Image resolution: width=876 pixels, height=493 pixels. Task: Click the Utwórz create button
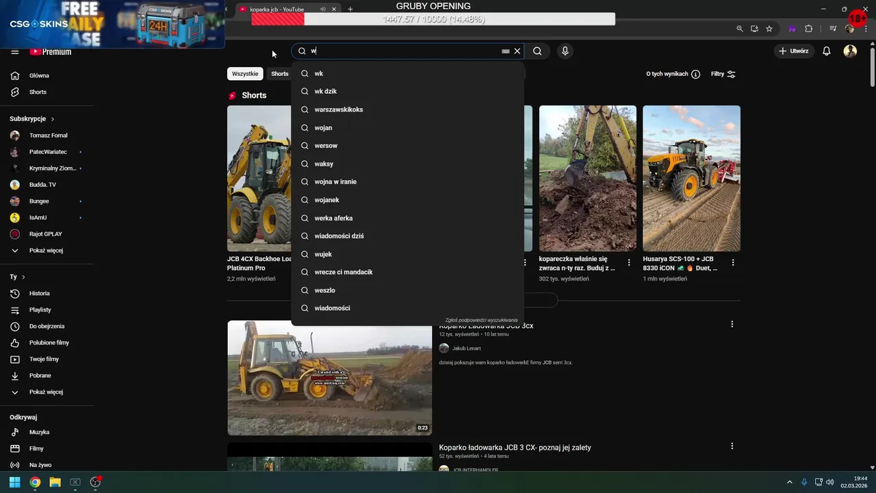tap(793, 51)
